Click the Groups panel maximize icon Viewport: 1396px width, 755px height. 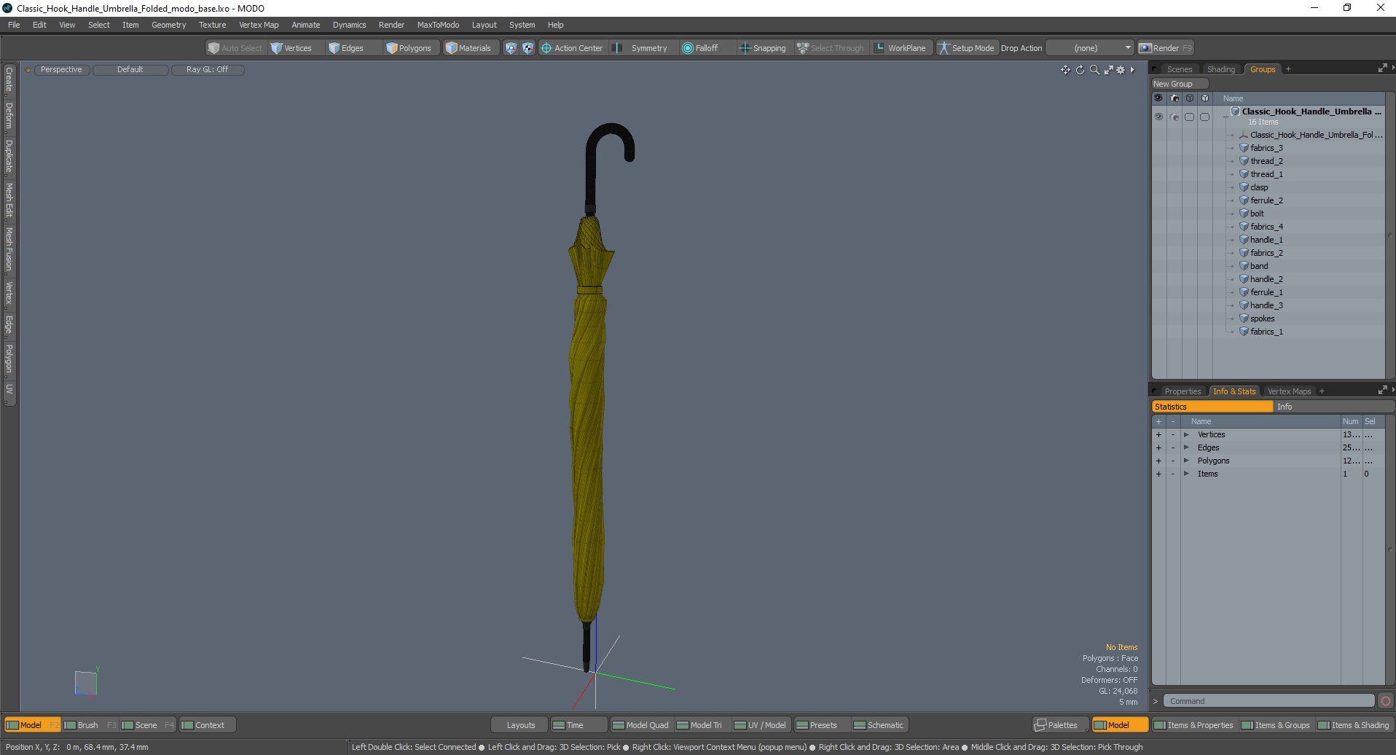pos(1382,69)
